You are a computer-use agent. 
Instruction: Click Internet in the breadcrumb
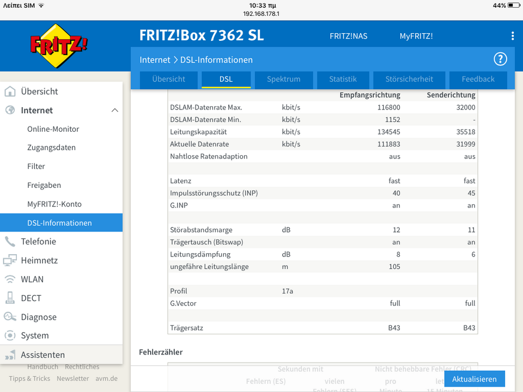point(155,60)
